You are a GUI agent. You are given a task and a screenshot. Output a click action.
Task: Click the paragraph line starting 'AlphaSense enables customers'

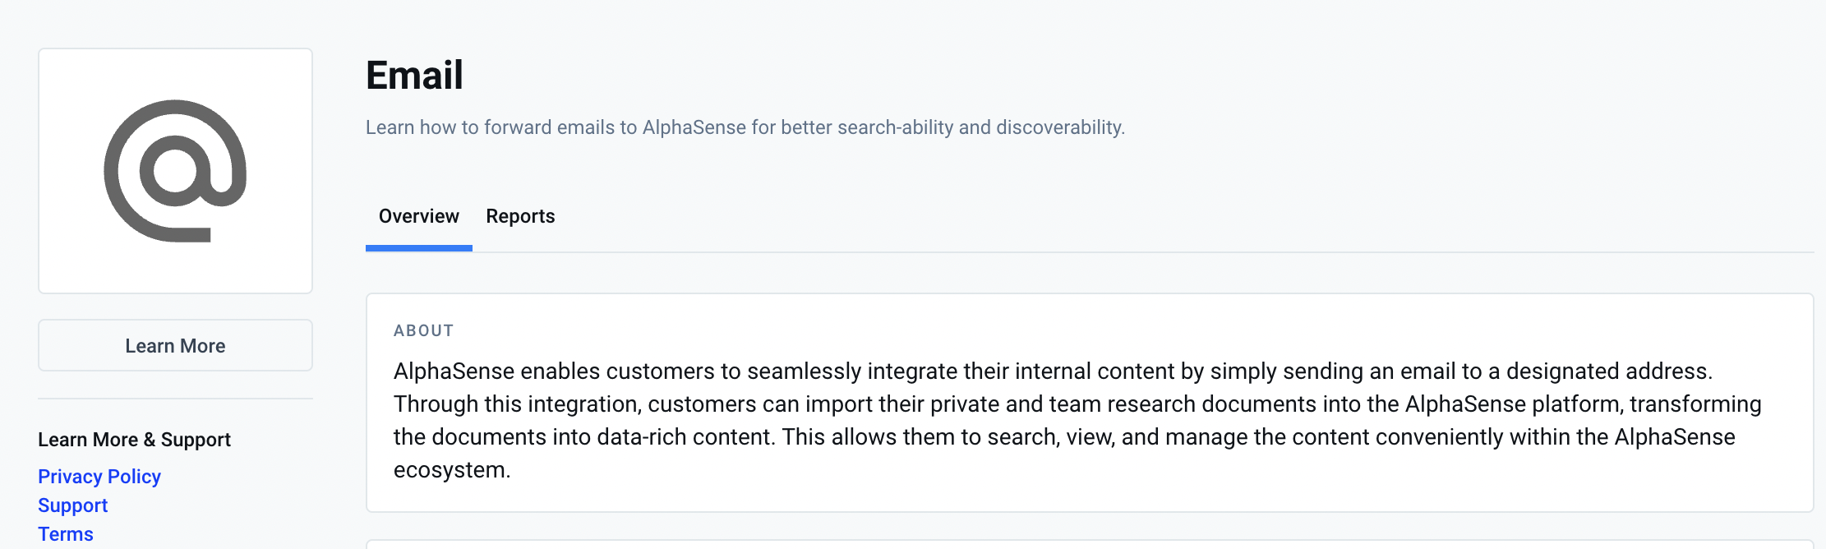pos(1053,371)
